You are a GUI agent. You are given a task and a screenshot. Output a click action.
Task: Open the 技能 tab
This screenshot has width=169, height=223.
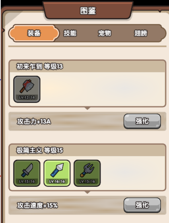click(x=70, y=33)
